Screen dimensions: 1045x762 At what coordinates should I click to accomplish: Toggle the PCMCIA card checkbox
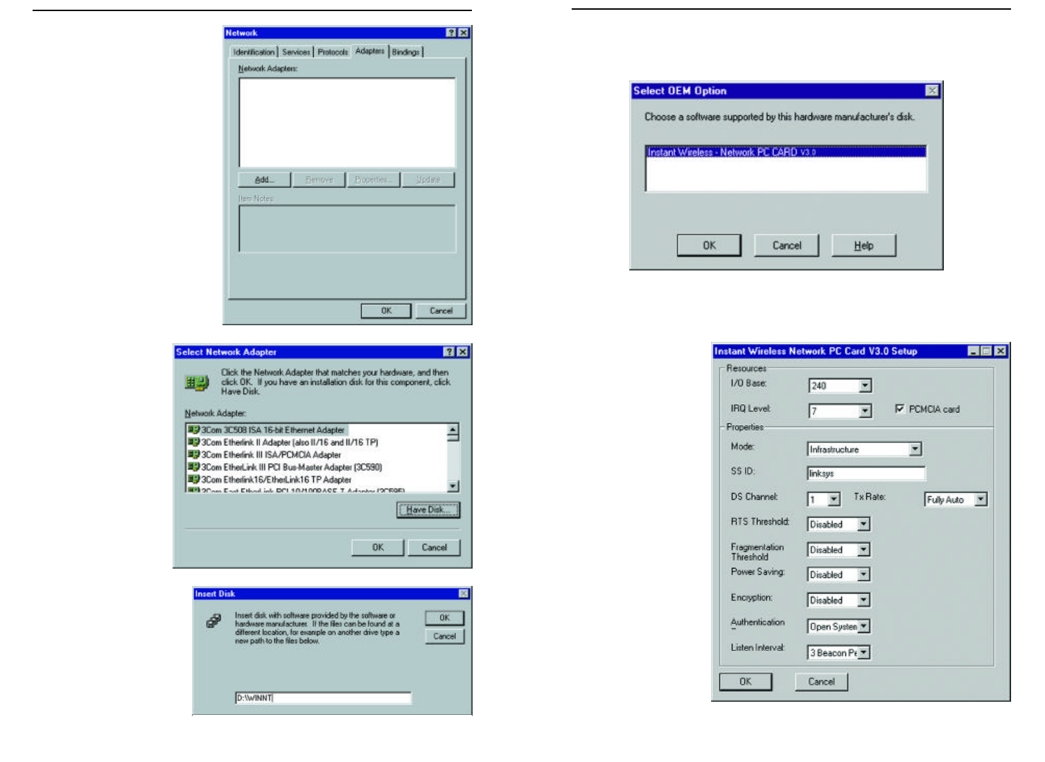click(899, 409)
